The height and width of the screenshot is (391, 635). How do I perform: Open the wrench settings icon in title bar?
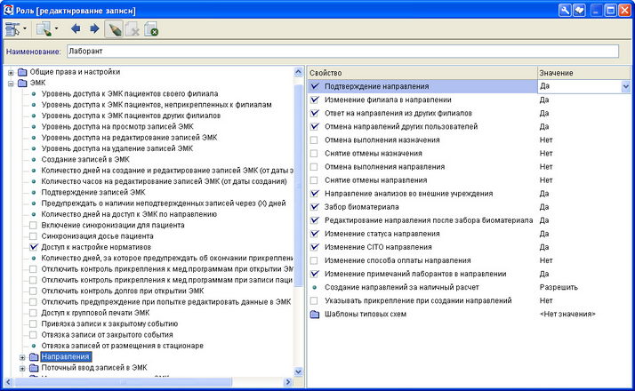pyautogui.click(x=565, y=10)
